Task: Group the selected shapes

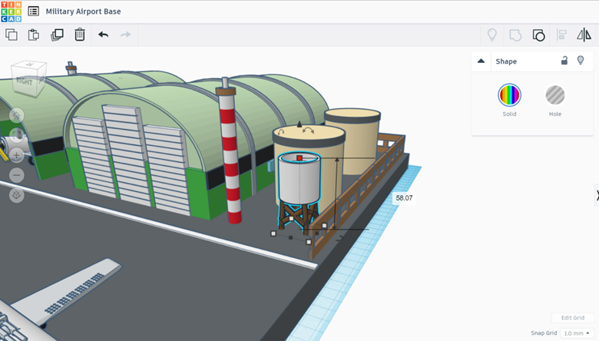Action: pyautogui.click(x=515, y=35)
